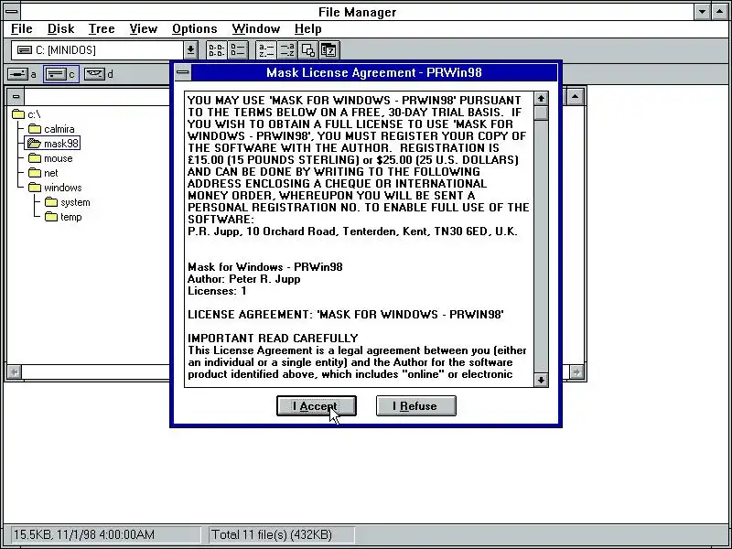Click license text scrollbar down arrow

pyautogui.click(x=541, y=380)
